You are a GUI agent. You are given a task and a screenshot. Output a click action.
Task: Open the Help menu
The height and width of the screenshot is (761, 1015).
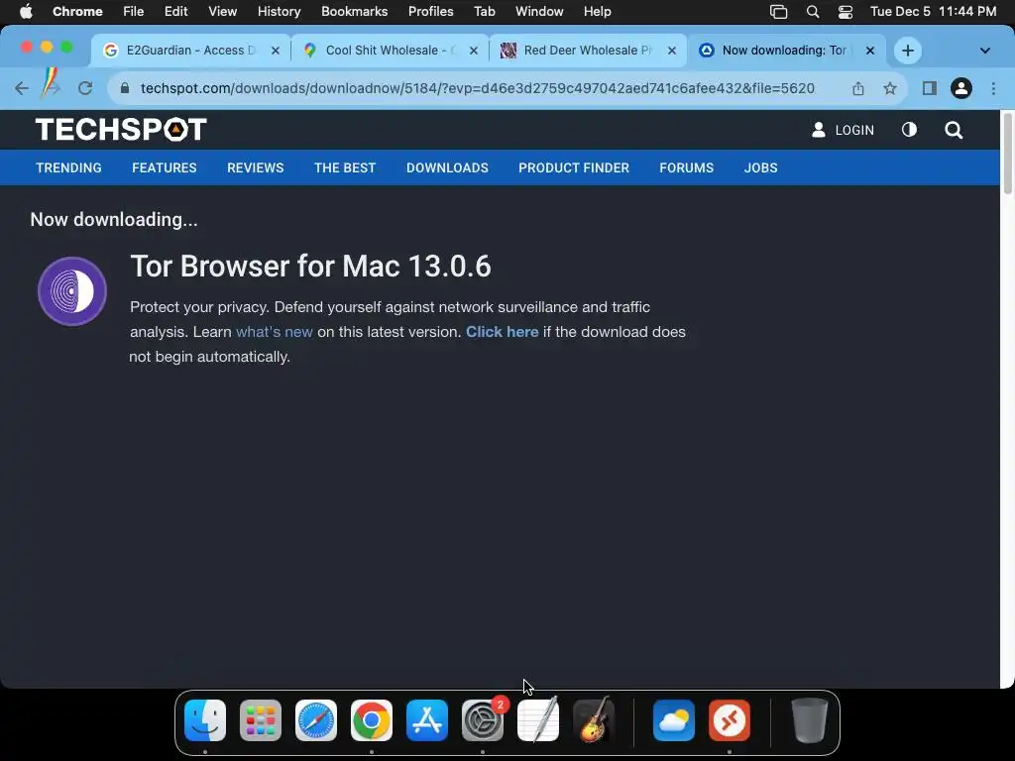pyautogui.click(x=597, y=12)
